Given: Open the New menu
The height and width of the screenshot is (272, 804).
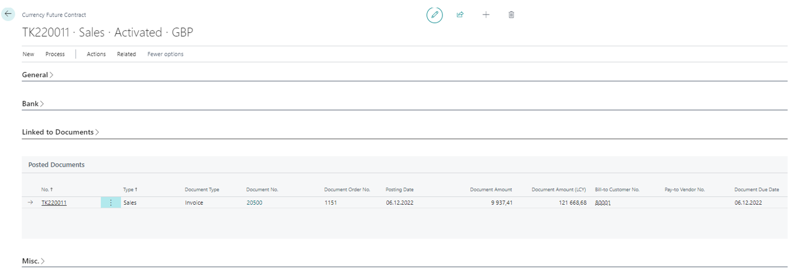Looking at the screenshot, I should [x=28, y=54].
